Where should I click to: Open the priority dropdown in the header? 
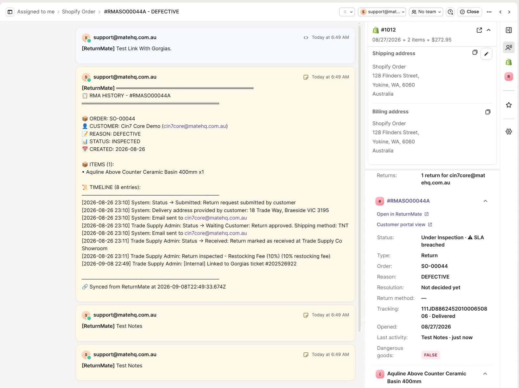347,12
